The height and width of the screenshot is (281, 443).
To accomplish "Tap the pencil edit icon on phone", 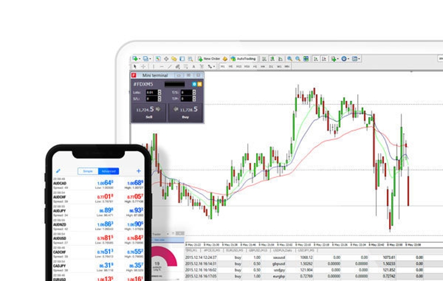I will 58,171.
